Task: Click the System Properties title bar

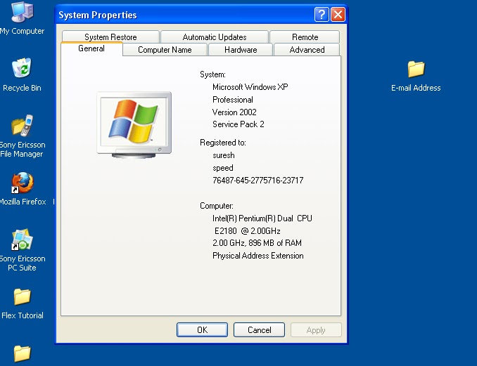Action: (x=184, y=15)
